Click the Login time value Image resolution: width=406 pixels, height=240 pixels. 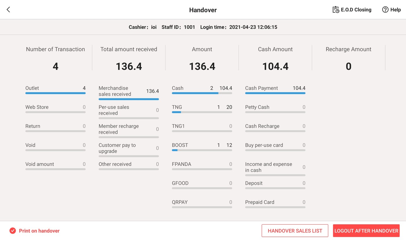click(x=253, y=27)
